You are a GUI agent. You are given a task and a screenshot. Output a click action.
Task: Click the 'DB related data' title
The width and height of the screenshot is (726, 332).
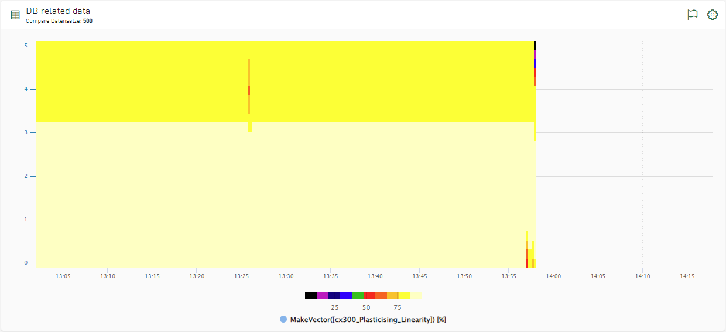58,11
